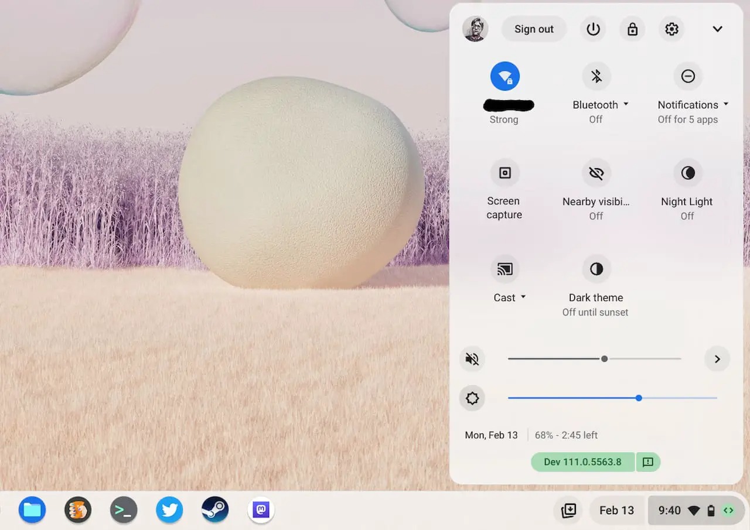Viewport: 750px width, 530px height.
Task: Open settings via gear icon
Action: 671,29
